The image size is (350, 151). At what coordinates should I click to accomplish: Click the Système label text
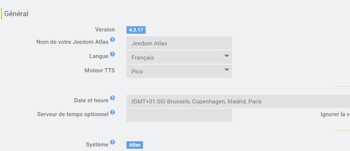(x=97, y=145)
